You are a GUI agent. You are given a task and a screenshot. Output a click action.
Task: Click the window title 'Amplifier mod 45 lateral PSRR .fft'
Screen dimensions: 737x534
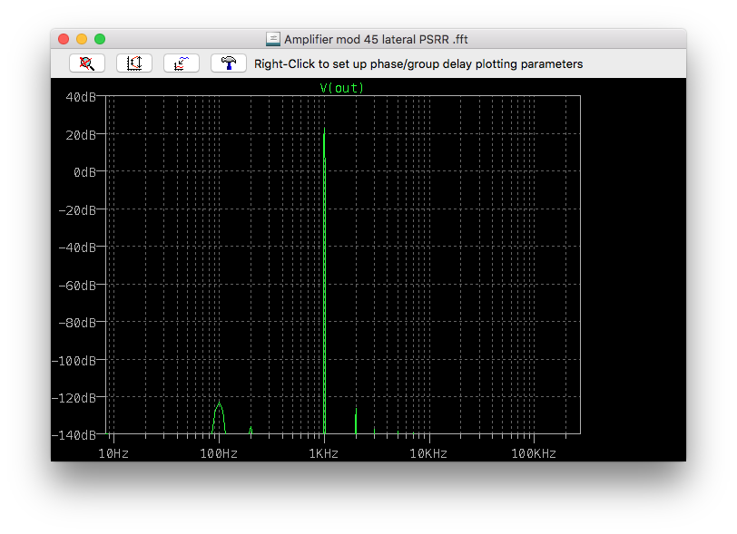click(x=376, y=40)
